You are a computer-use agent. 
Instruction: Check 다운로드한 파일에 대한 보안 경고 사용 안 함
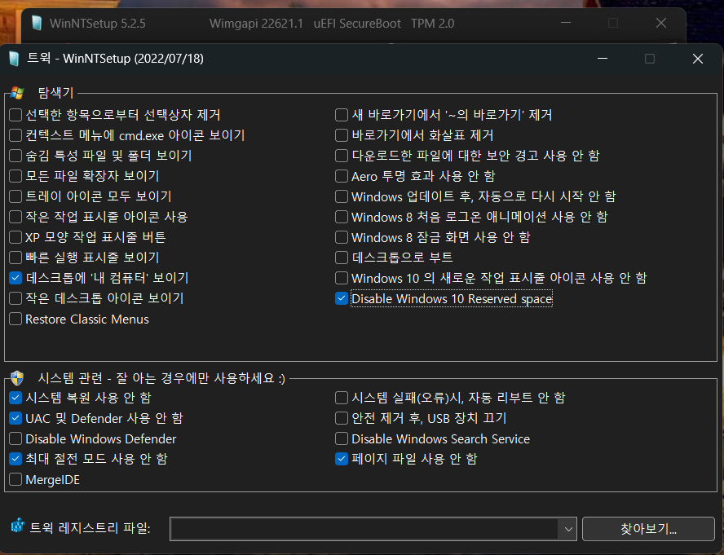(x=342, y=156)
